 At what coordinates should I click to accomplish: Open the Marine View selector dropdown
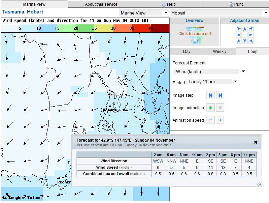pos(144,13)
